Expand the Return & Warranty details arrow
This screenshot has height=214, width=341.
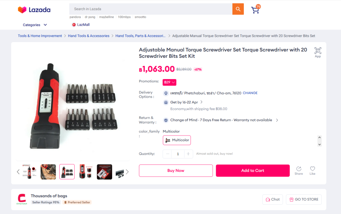pos(277,120)
